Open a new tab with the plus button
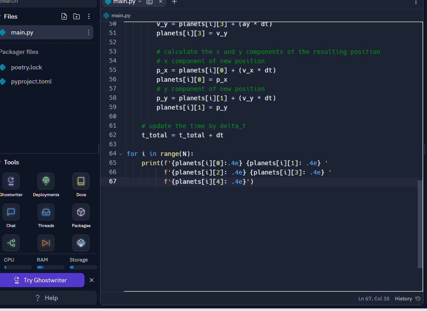The width and height of the screenshot is (427, 311). (174, 2)
